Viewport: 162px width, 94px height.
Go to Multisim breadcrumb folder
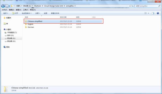pos(38,6)
